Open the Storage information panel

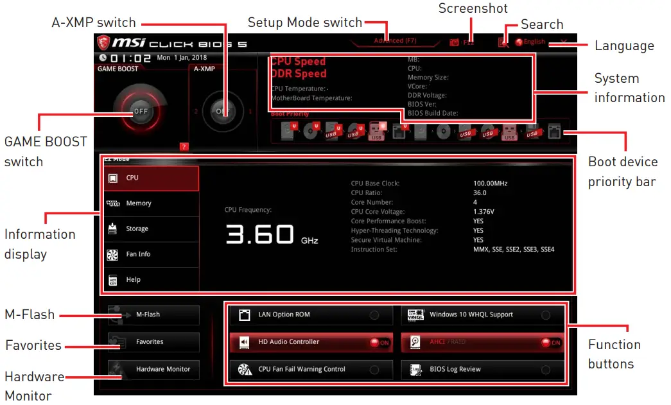[151, 229]
